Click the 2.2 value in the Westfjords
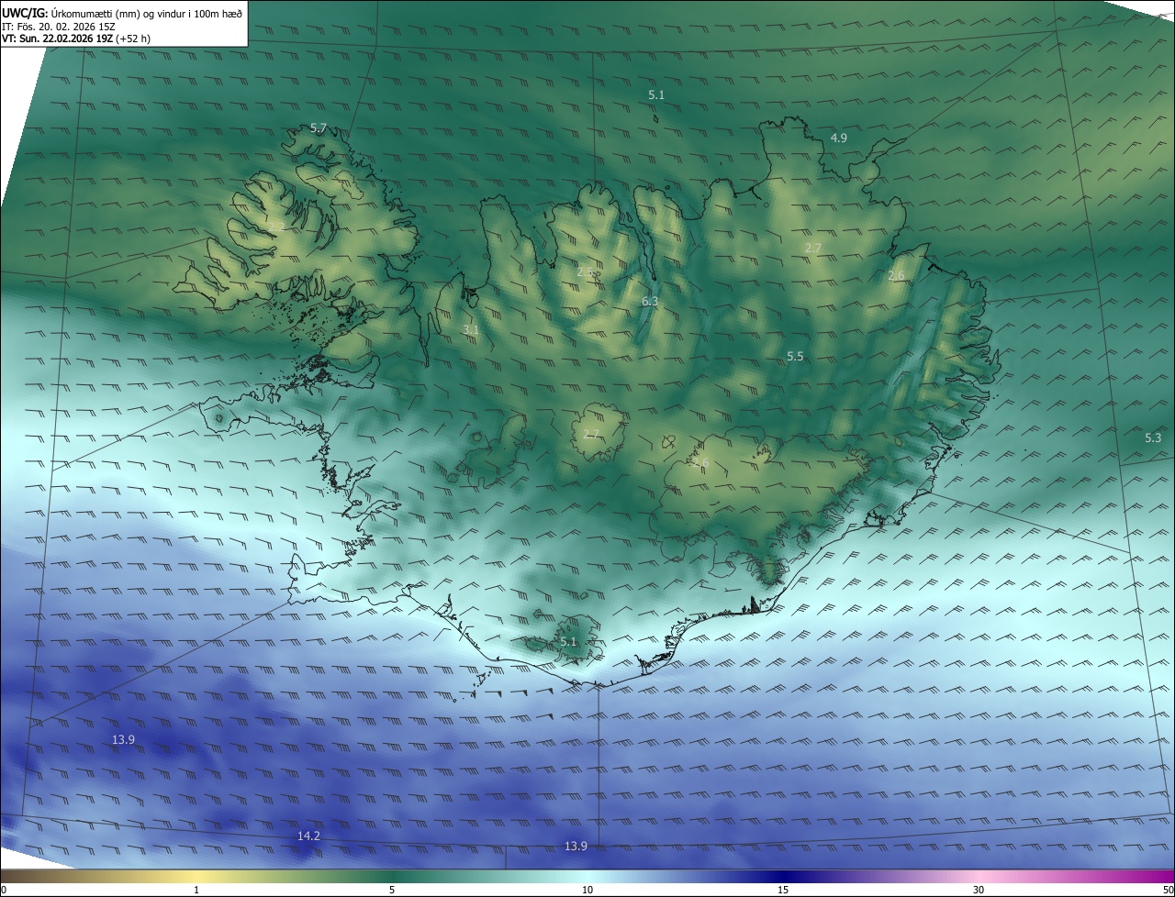This screenshot has height=897, width=1175. click(x=274, y=226)
